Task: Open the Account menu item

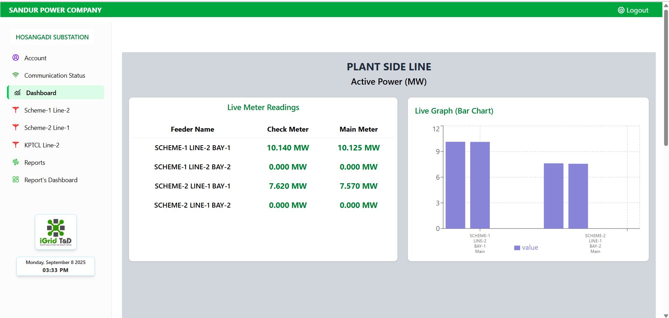Action: point(56,58)
